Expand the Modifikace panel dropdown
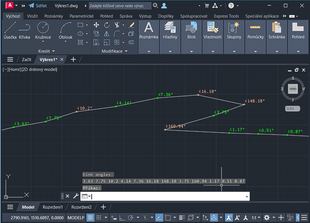Viewport: 310px width, 223px height. click(x=115, y=51)
